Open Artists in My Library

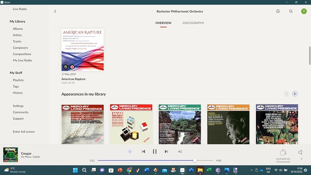17,35
